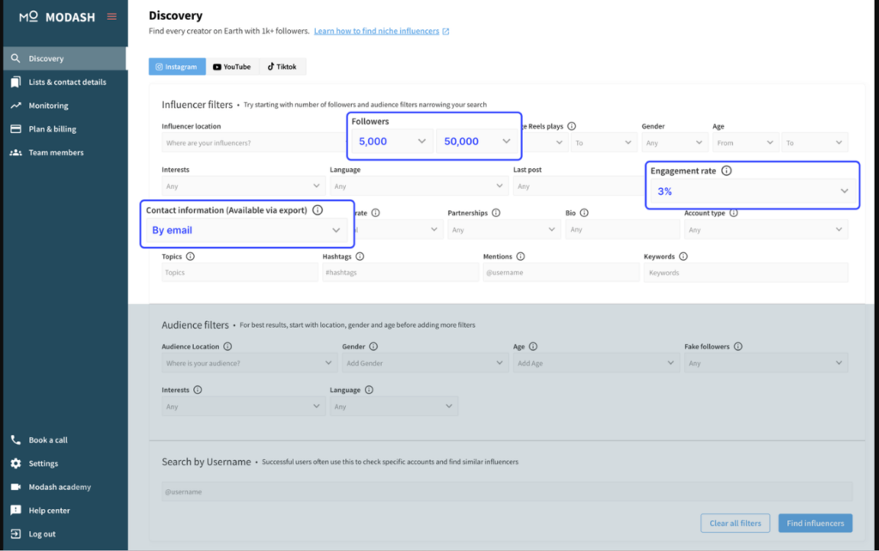Switch to the Tiktok tab
The image size is (879, 551).
click(x=282, y=66)
